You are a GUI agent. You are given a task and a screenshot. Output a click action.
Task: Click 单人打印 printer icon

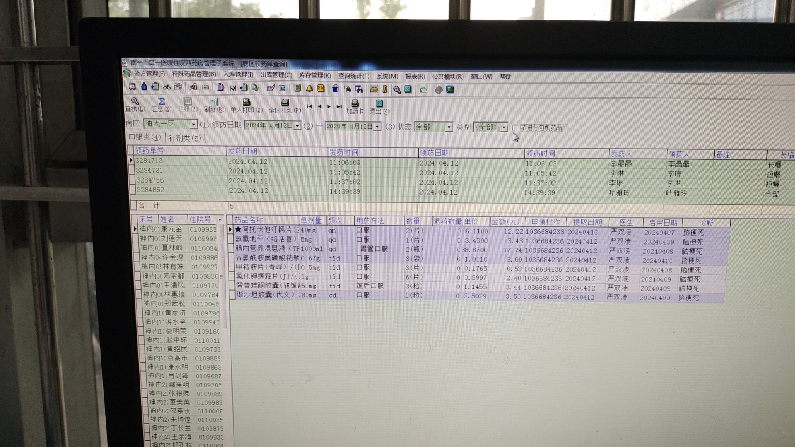tap(246, 102)
